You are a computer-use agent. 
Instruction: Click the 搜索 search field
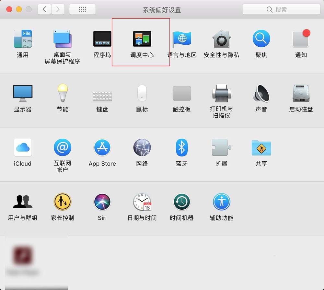click(x=281, y=9)
